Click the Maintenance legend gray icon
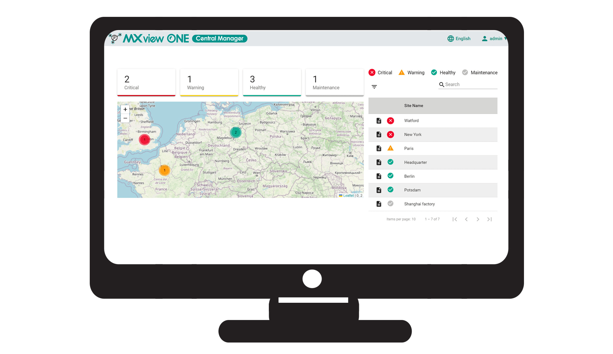Image resolution: width=613 pixels, height=354 pixels. tap(465, 72)
